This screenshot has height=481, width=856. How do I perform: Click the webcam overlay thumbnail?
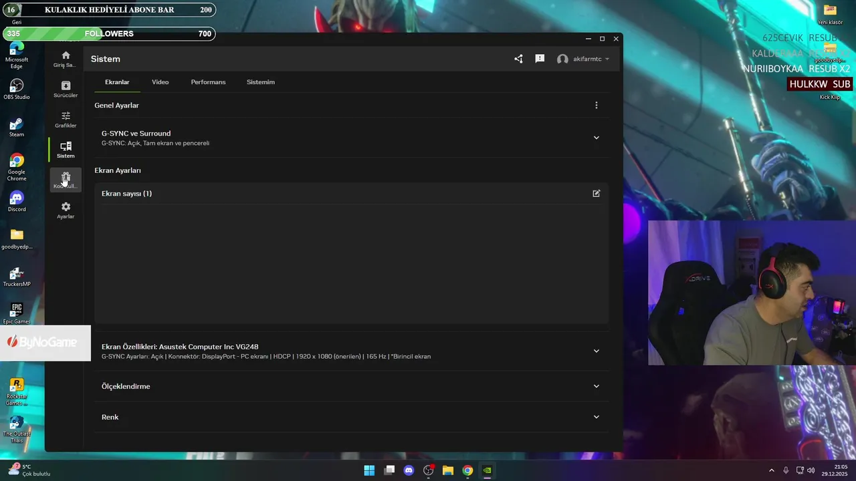tap(752, 293)
